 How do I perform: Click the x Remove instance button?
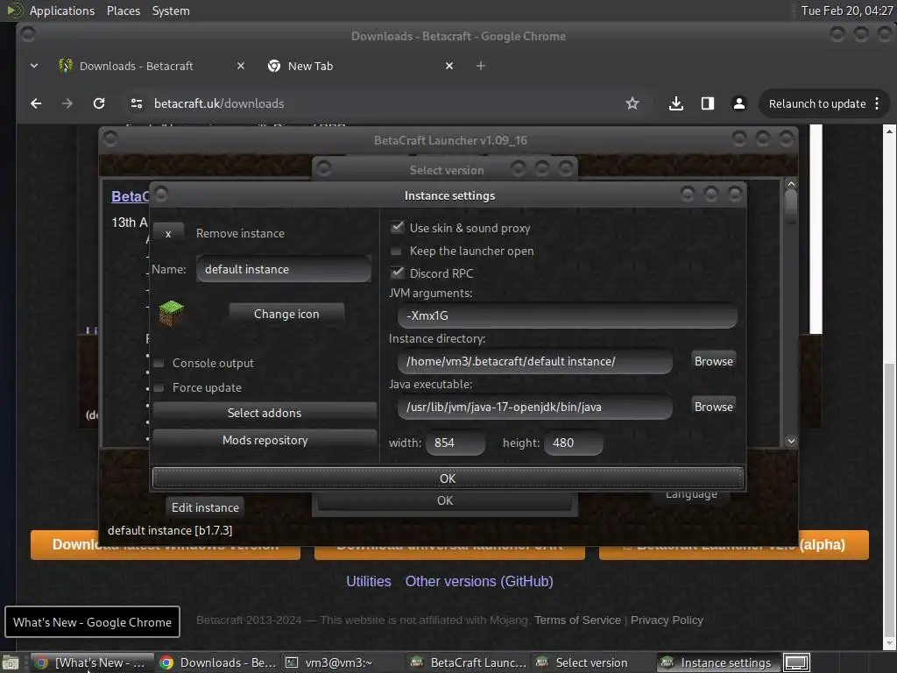(168, 233)
